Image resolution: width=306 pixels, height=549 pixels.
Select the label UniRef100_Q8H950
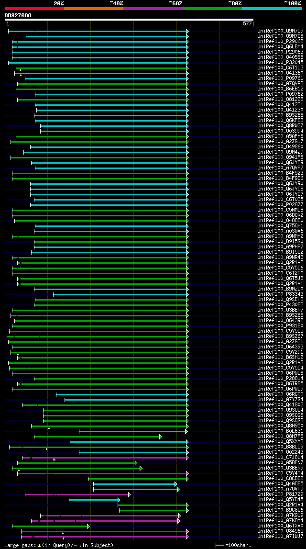[x=280, y=426]
